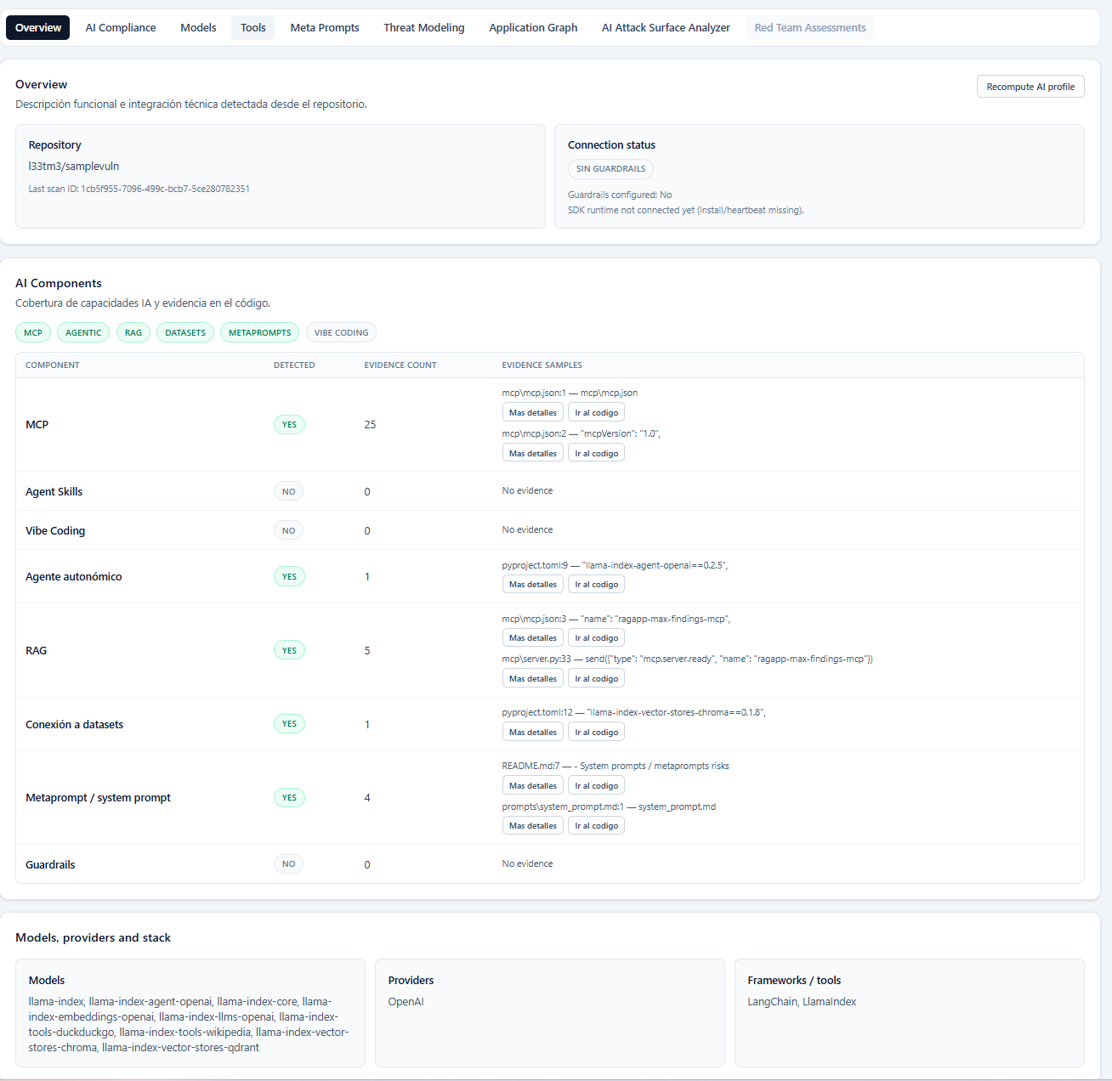Viewport: 1112px width, 1081px height.
Task: Open Mas detalles for the RAG evidence
Action: click(x=532, y=637)
